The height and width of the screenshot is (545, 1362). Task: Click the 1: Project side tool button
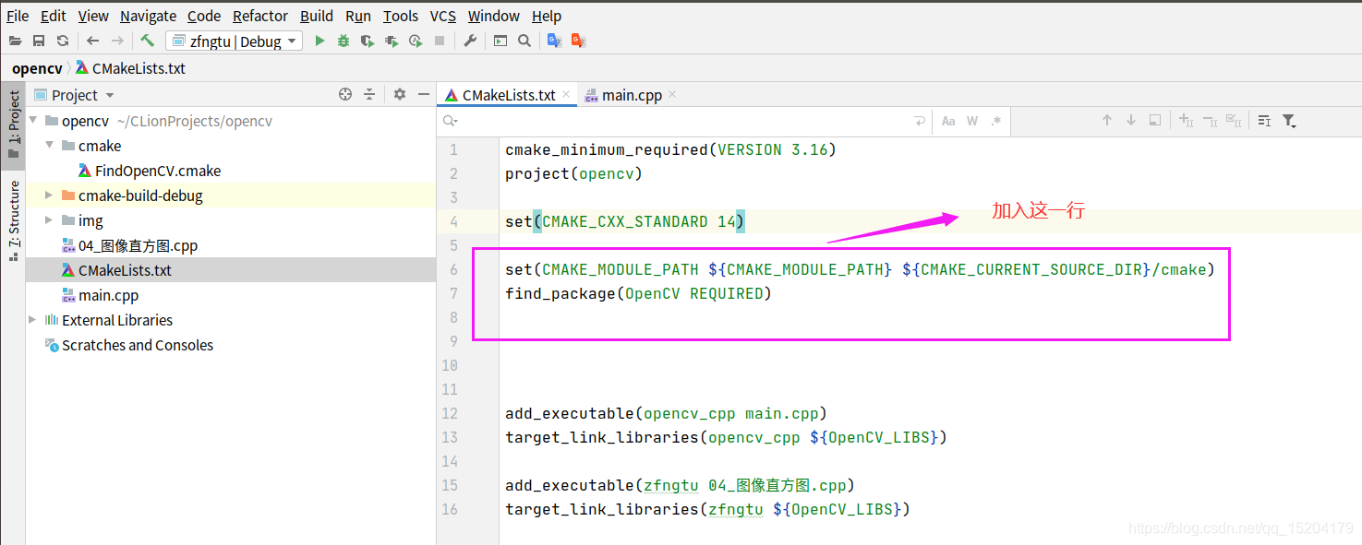pos(13,124)
